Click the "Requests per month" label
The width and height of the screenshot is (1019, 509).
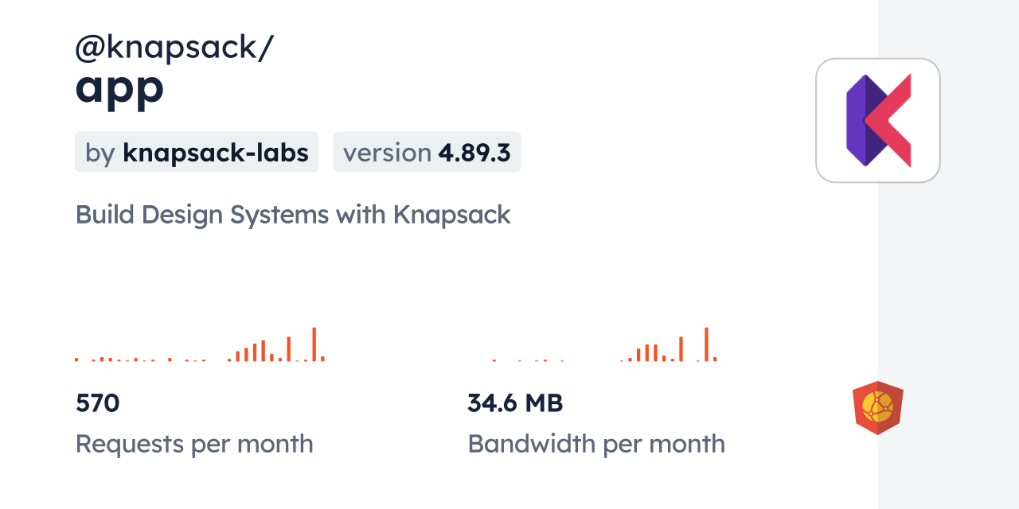pos(194,444)
